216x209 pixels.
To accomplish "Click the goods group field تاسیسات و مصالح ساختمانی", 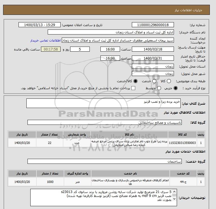I will (x=105, y=122).
